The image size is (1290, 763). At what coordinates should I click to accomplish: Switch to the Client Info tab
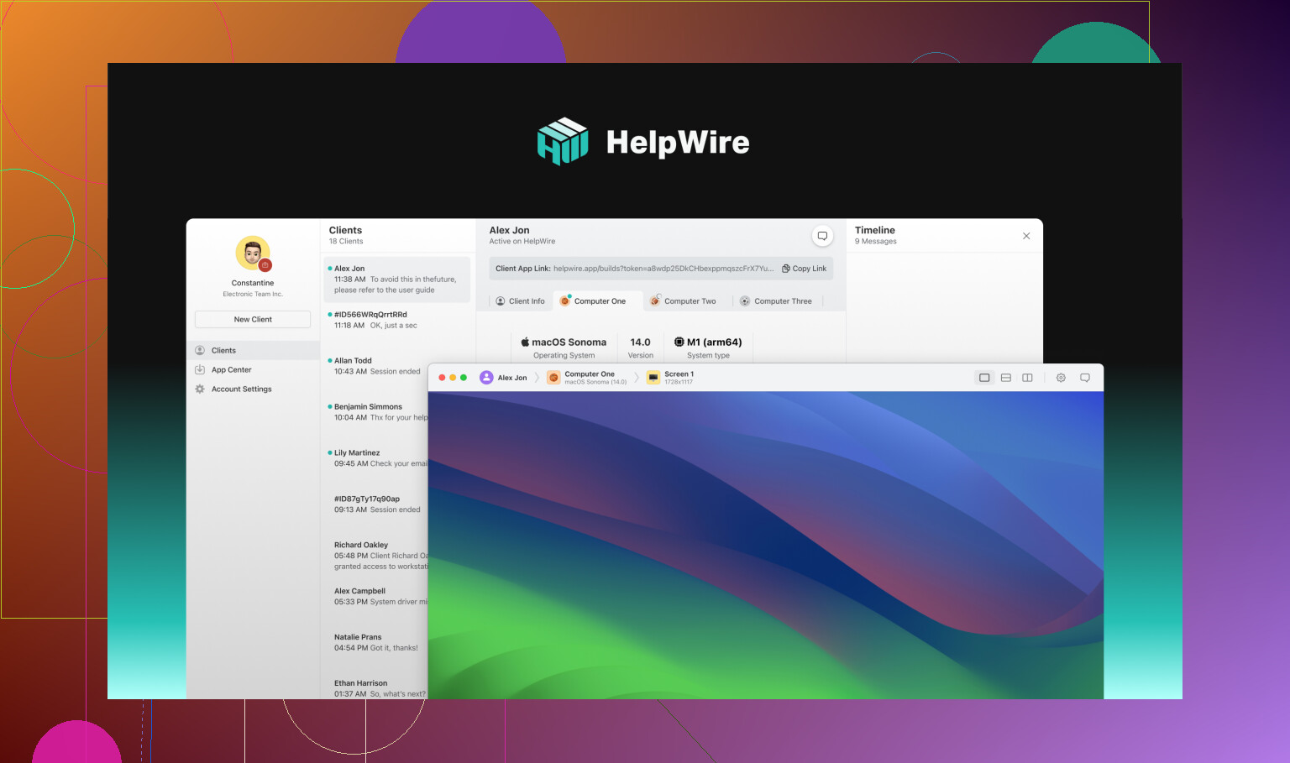pyautogui.click(x=520, y=301)
